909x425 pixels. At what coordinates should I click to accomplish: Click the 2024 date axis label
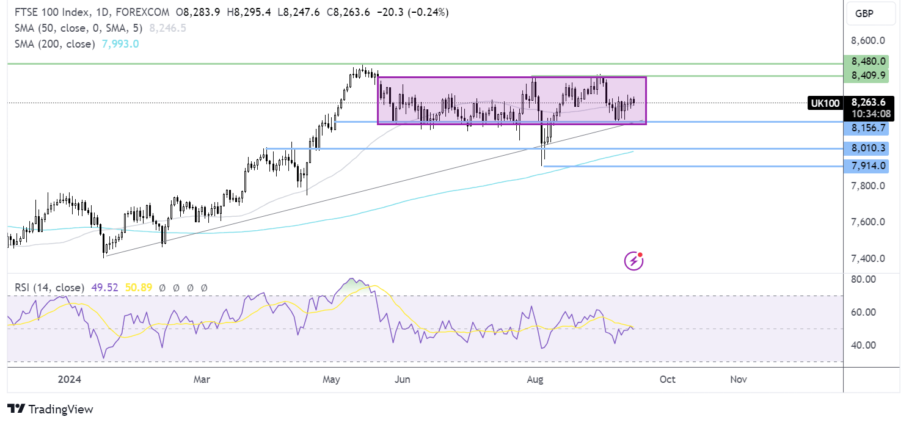tap(69, 379)
